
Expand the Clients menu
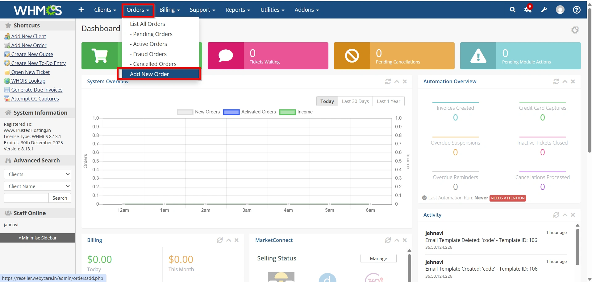(105, 10)
